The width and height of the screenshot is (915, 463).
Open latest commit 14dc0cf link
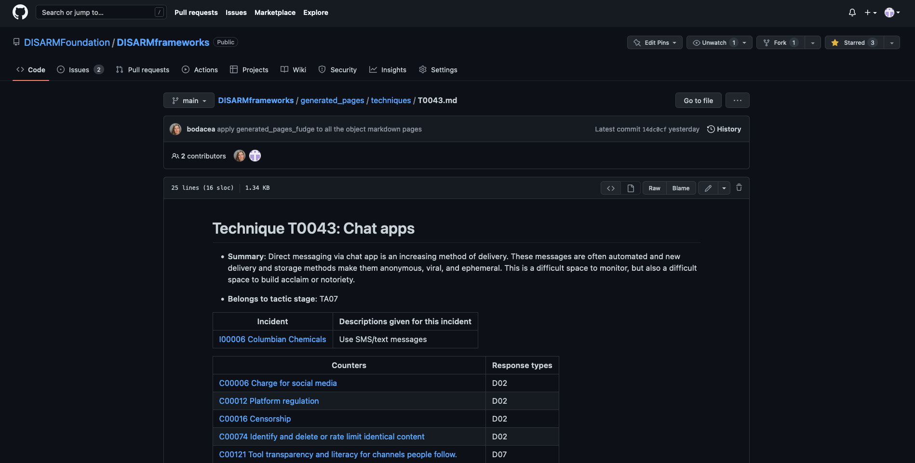point(654,129)
